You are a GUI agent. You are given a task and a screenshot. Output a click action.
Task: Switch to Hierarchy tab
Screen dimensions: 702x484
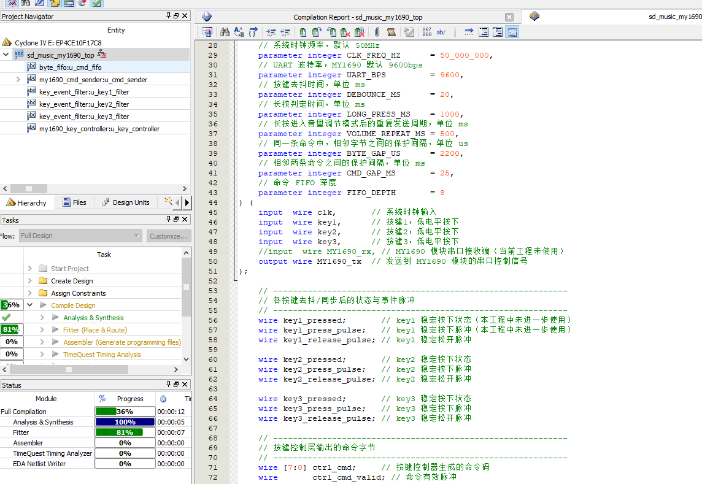27,203
